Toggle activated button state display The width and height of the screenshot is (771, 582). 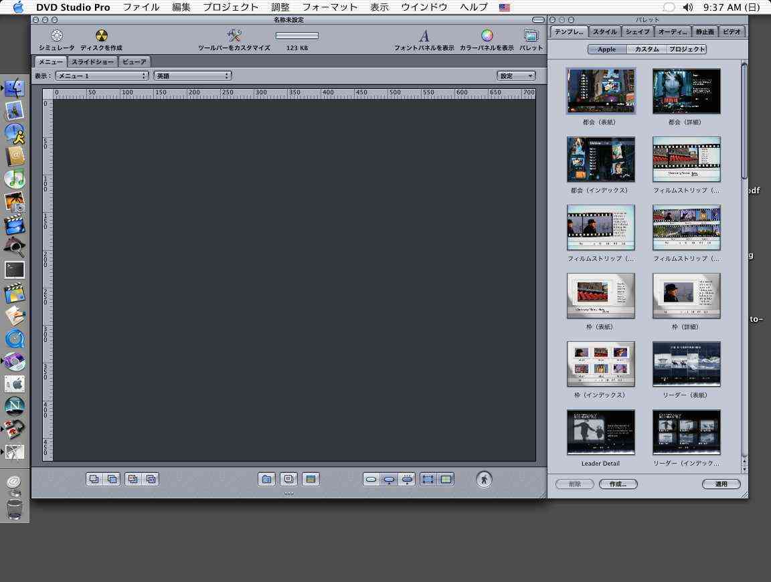point(407,479)
